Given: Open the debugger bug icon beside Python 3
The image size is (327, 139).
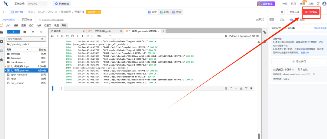Looking at the screenshot, I should pyautogui.click(x=226, y=36).
